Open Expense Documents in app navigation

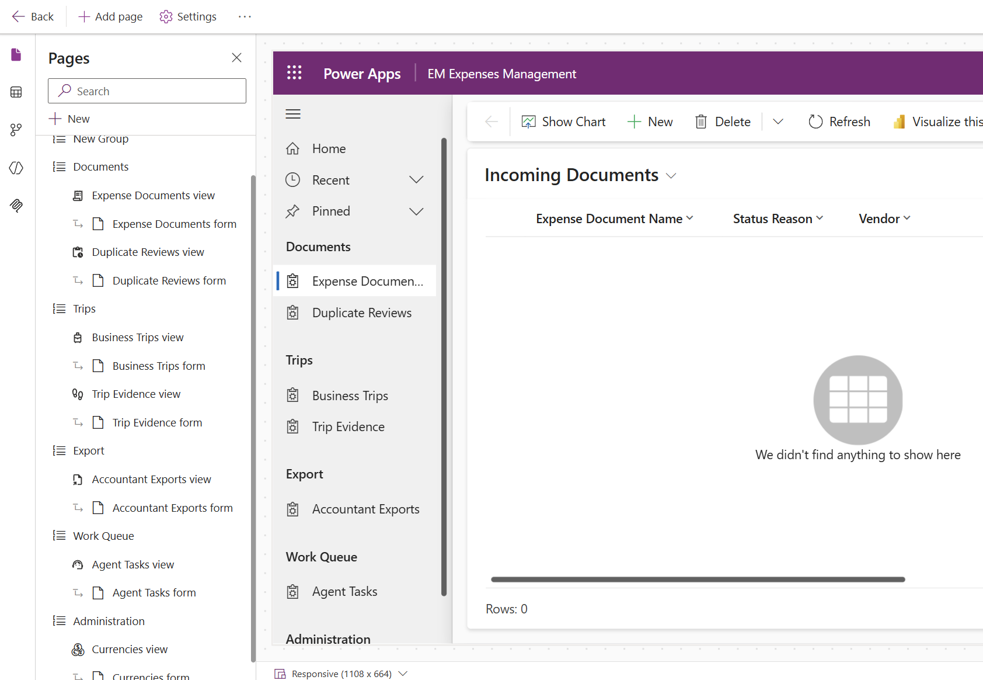pyautogui.click(x=354, y=281)
